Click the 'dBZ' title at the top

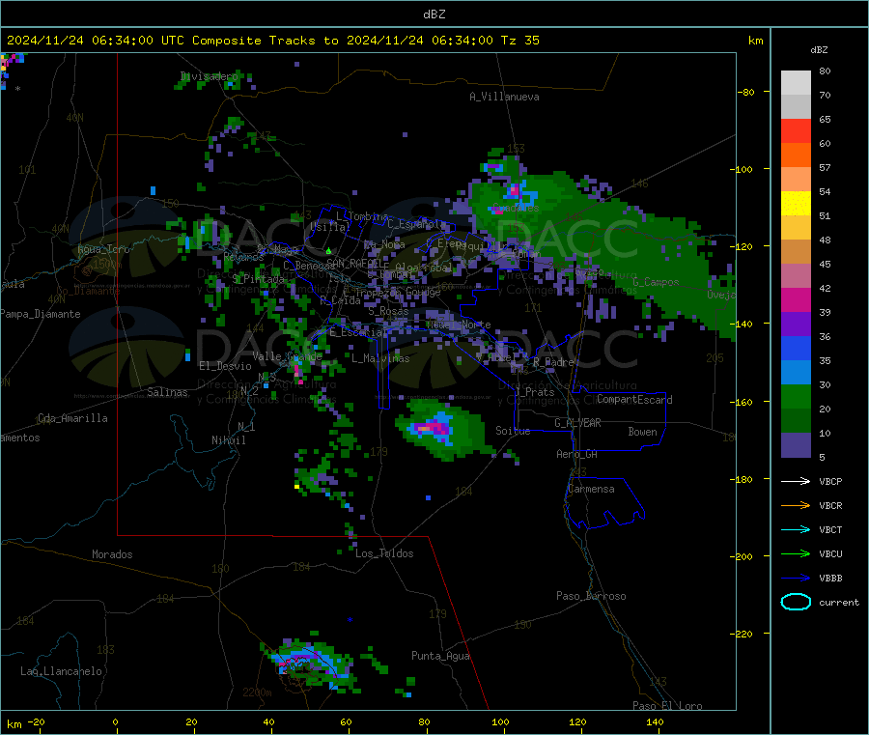pyautogui.click(x=434, y=14)
